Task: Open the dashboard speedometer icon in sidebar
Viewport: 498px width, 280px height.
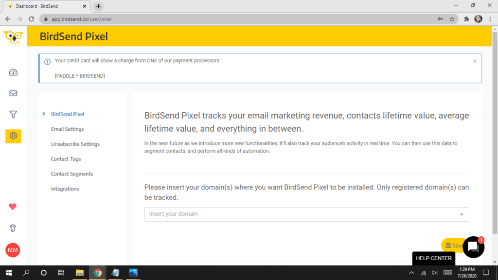Action: coord(13,72)
